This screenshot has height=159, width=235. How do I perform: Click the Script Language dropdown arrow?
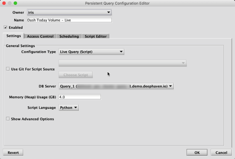pos(75,107)
